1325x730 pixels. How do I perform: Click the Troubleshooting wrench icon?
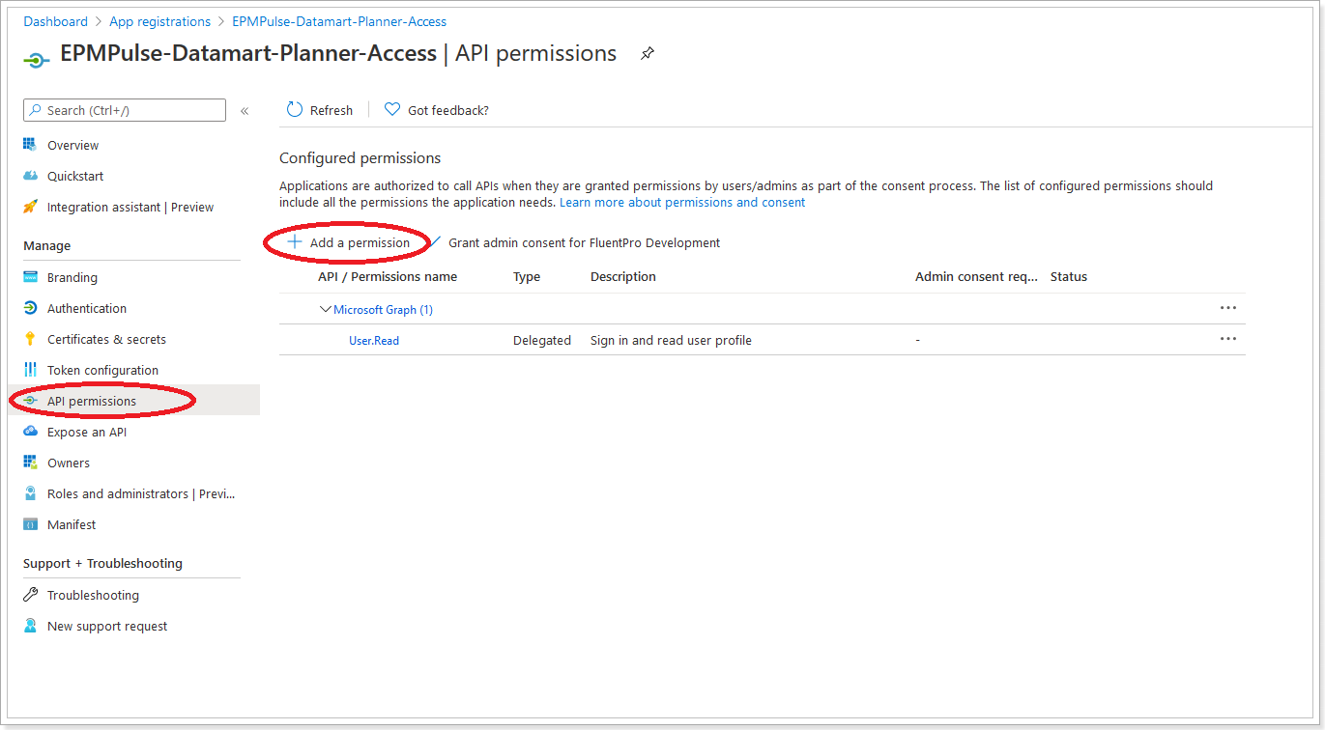click(30, 595)
